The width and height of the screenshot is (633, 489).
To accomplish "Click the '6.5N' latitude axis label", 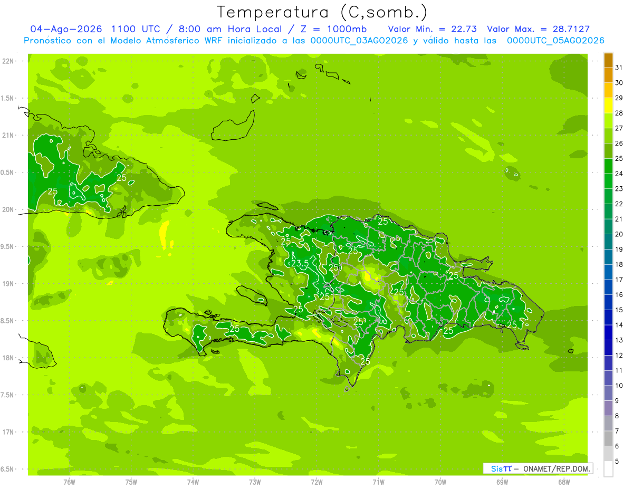I will (7, 469).
